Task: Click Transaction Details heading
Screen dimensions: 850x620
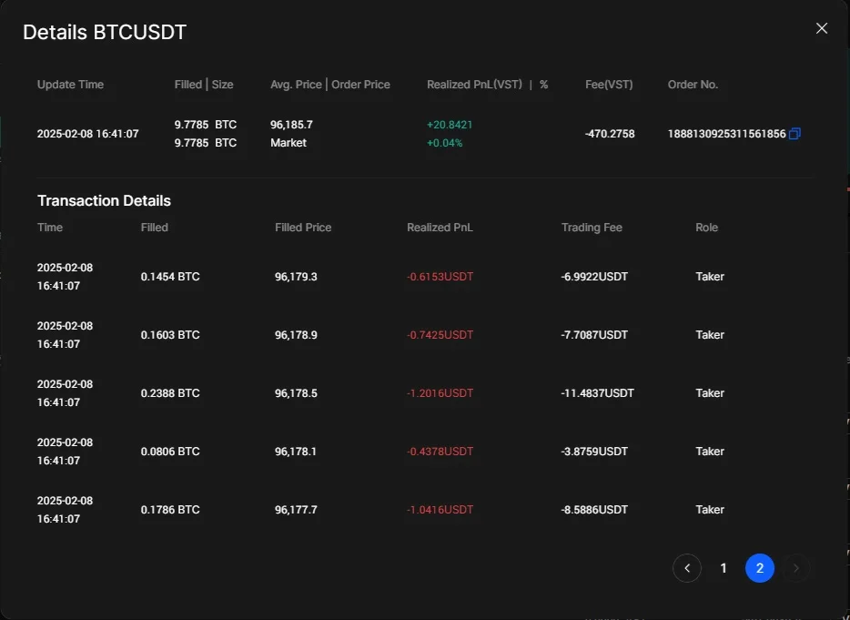Action: click(x=104, y=200)
